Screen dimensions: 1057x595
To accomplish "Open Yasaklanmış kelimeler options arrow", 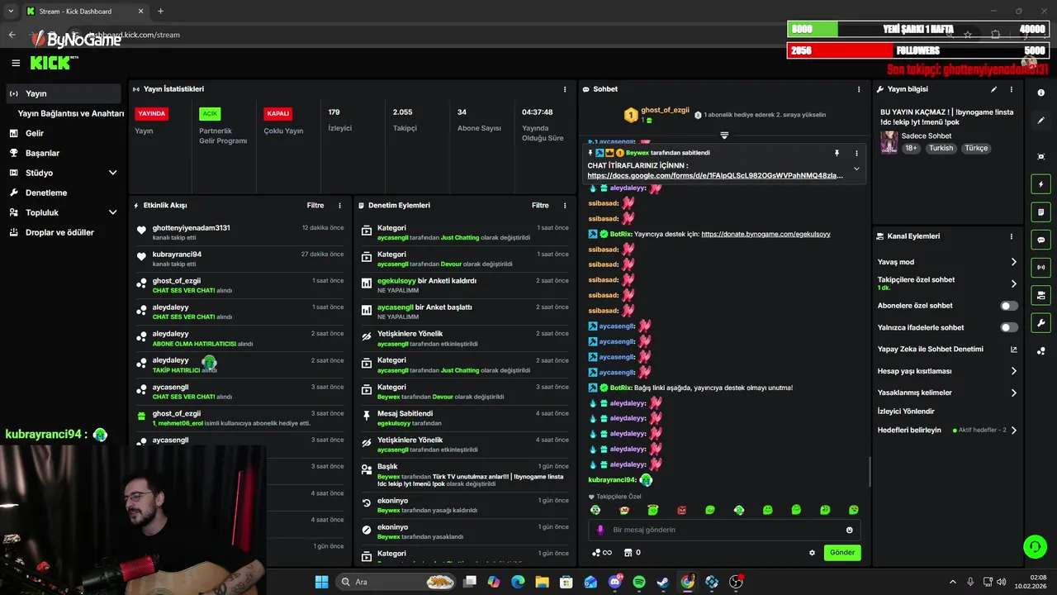I will tap(1014, 393).
